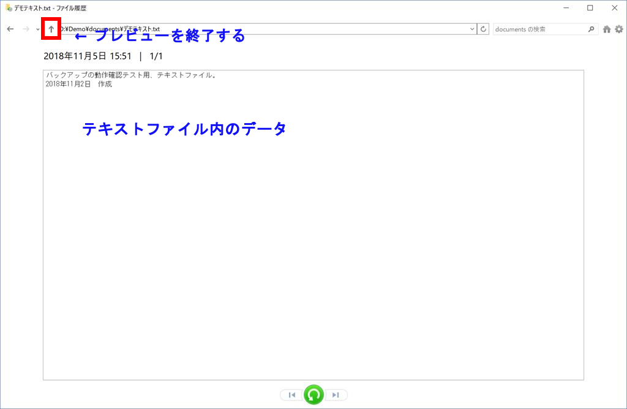The width and height of the screenshot is (627, 409).
Task: Click inside the text file preview pane
Action: [313, 233]
